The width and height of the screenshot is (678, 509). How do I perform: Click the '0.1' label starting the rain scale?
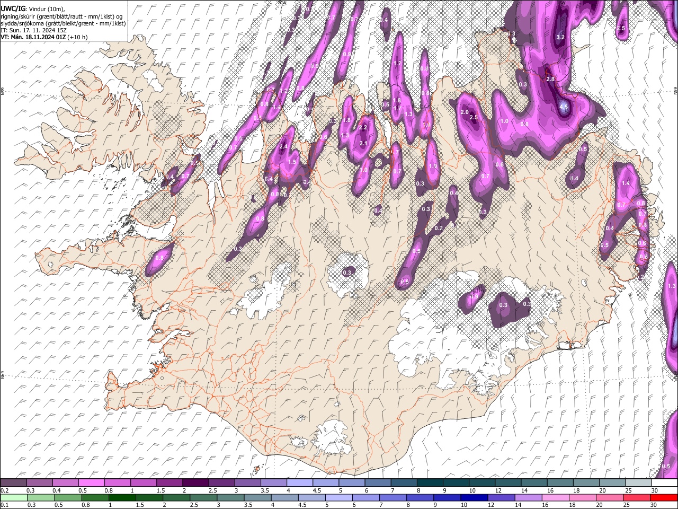tap(4, 505)
